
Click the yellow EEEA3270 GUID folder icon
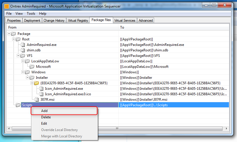pos(37,83)
